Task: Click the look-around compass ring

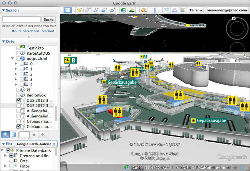Action: 237,28
